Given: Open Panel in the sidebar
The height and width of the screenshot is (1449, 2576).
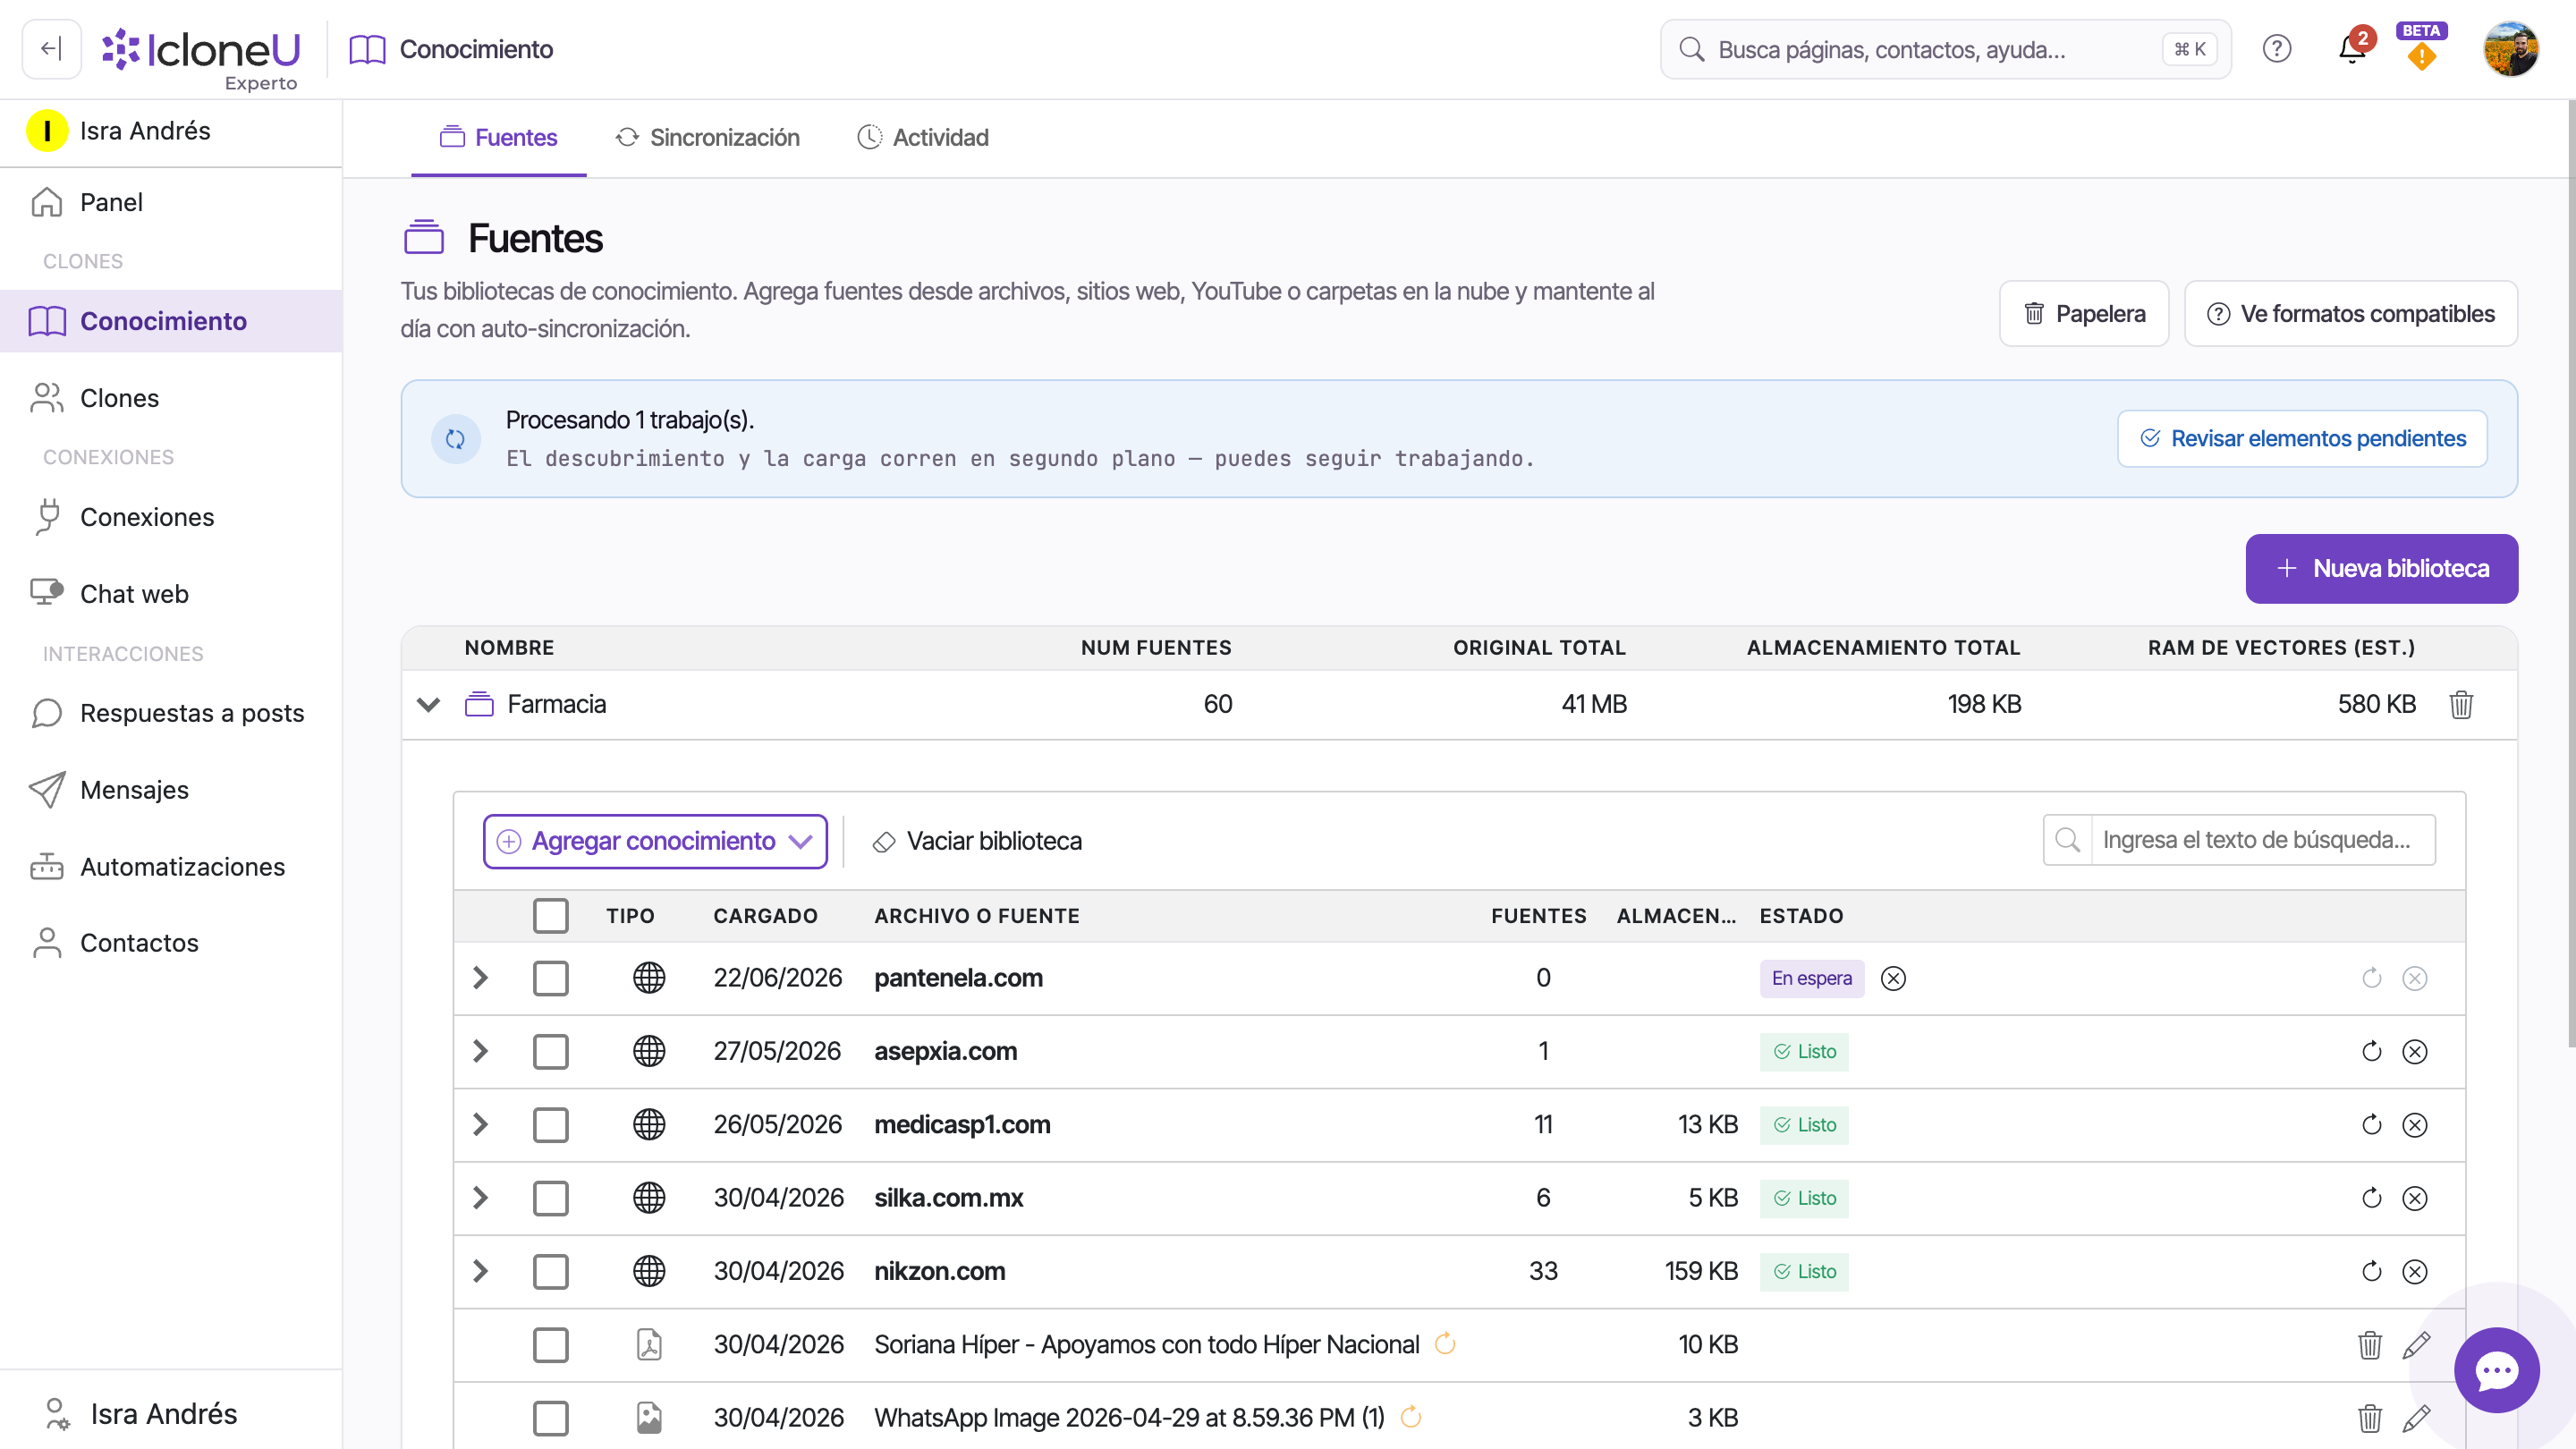Looking at the screenshot, I should coord(171,203).
